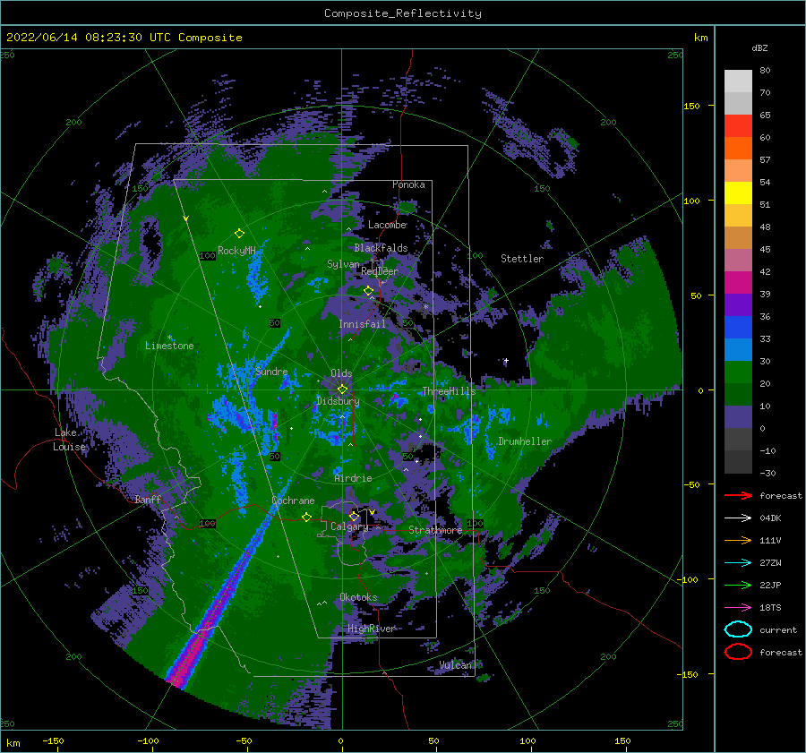Click the red forecast arrow in legend
The image size is (806, 753).
tap(738, 495)
